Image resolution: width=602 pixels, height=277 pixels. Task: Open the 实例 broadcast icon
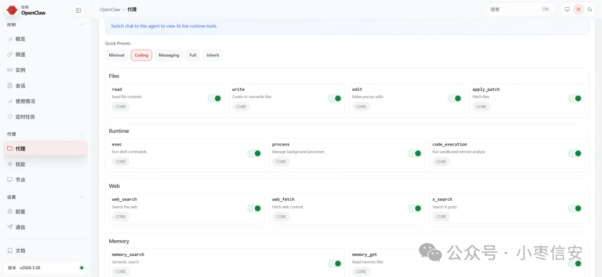pos(10,70)
